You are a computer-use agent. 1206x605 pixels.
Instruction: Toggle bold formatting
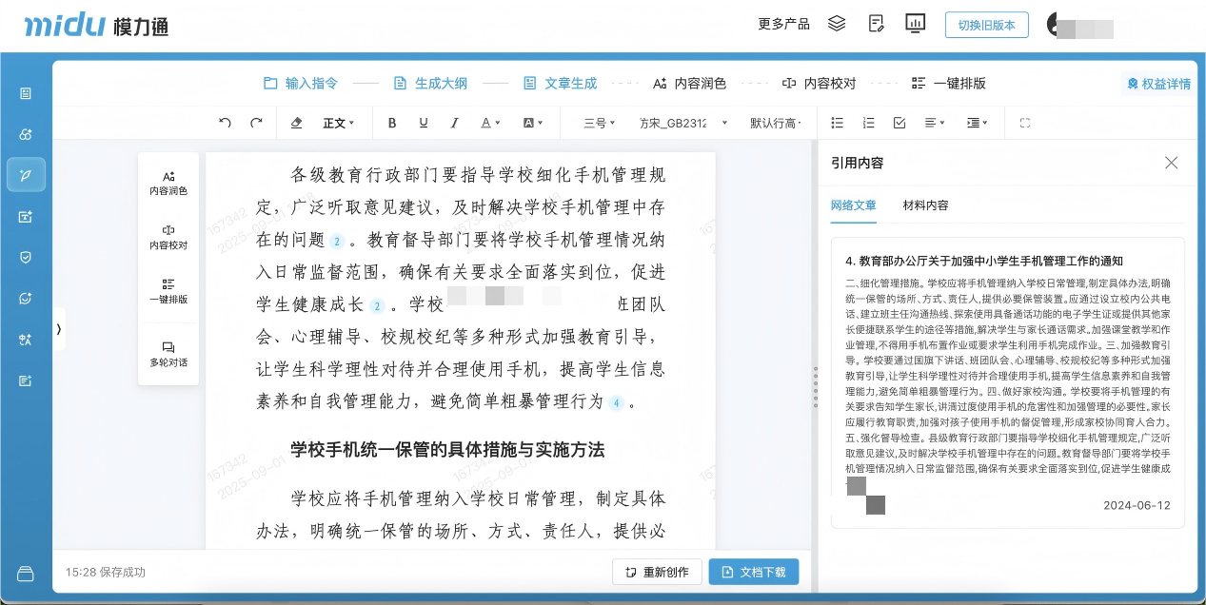pos(391,123)
